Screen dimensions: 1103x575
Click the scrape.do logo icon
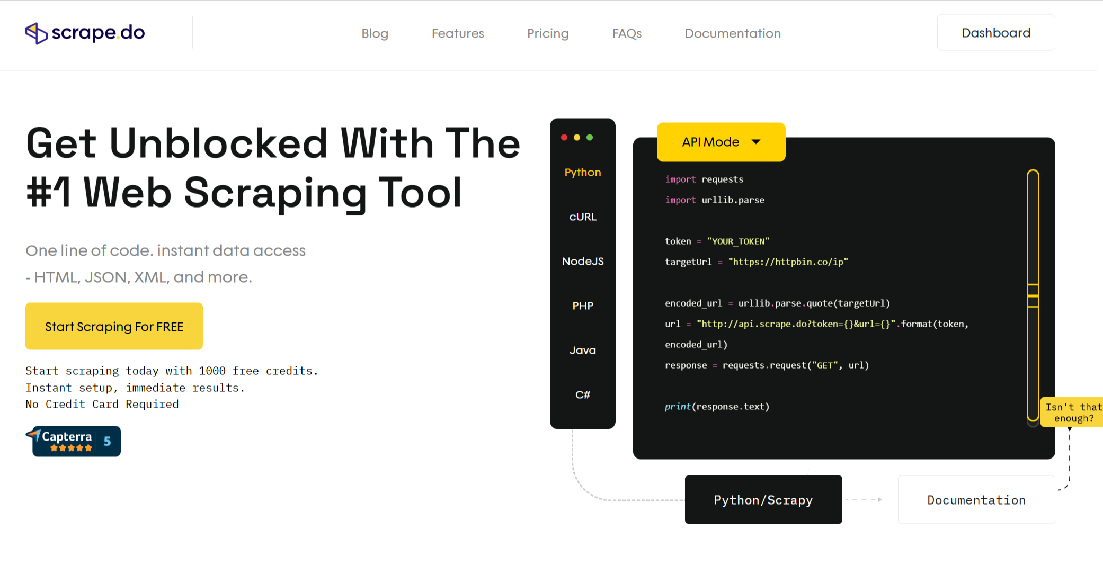pos(37,33)
